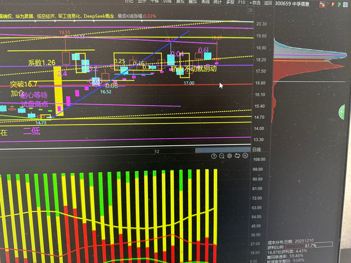Click the green round badge at right edge
Screen dimensions: 351x263
[342, 112]
